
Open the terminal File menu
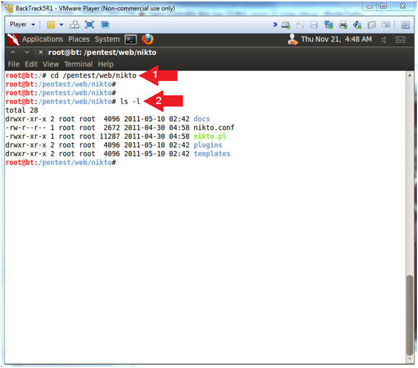click(14, 64)
